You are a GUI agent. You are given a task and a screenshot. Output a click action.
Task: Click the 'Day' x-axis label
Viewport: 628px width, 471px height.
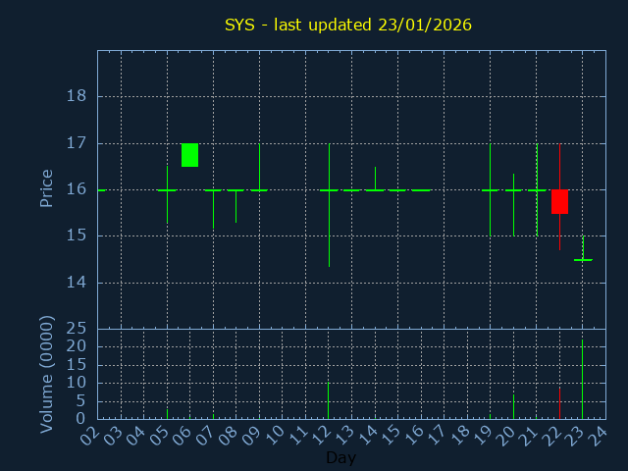(340, 457)
